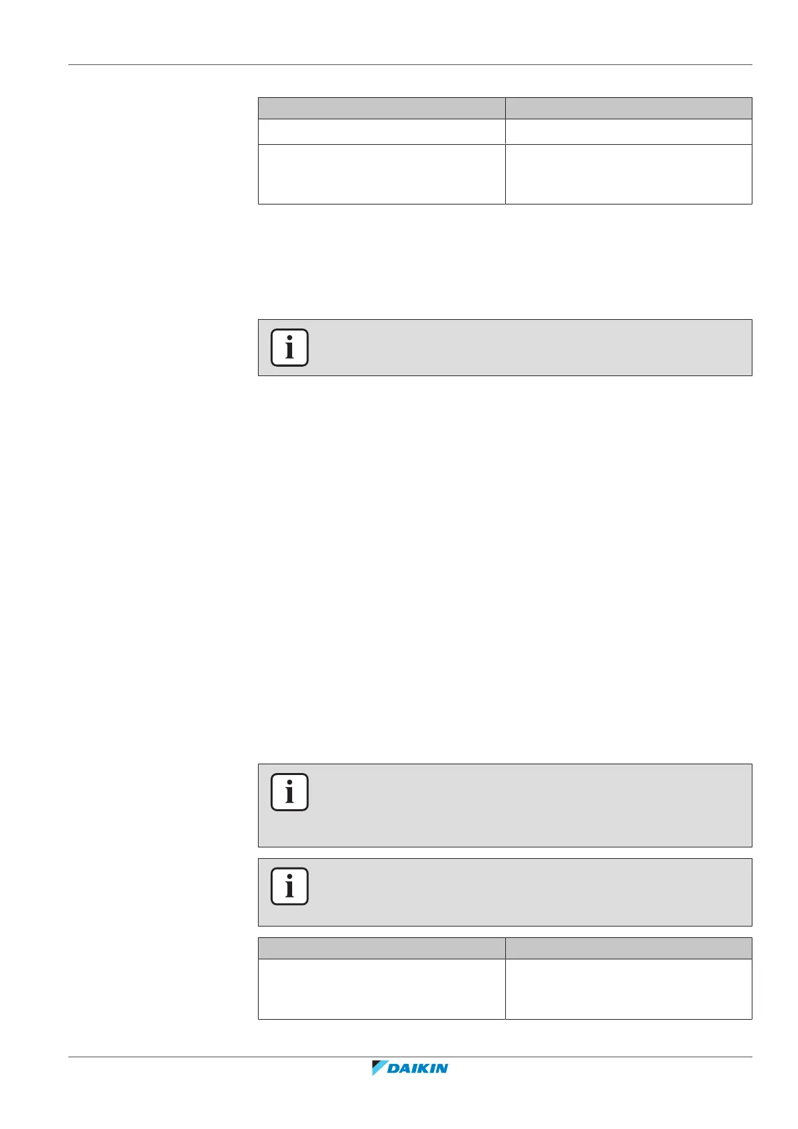Viewport: 798px width, 1129px height.
Task: Select the right header cell of the top table
Action: [628, 108]
